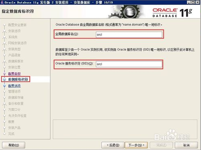Click the 全局数据库名 input field
The height and width of the screenshot is (150, 201).
(129, 34)
